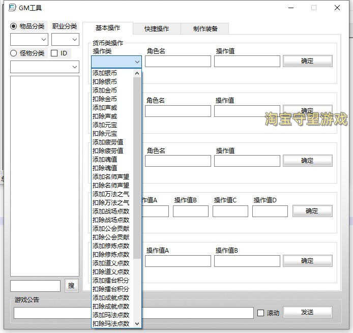Click the dropdown list scroll-up arrow

pyautogui.click(x=137, y=73)
